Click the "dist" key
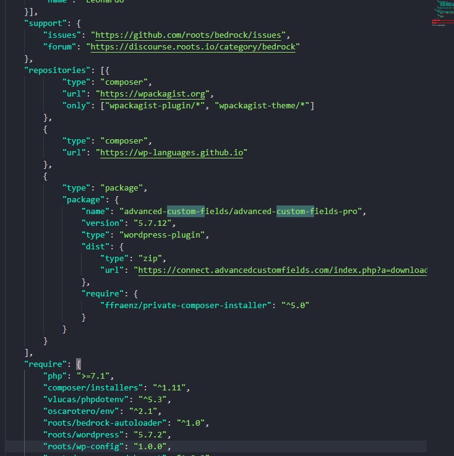The height and width of the screenshot is (456, 454). pos(95,247)
